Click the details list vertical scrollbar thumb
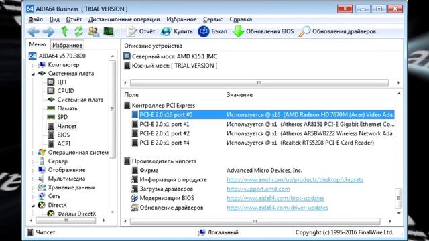Screen dimensions: 429x241 point(399,198)
